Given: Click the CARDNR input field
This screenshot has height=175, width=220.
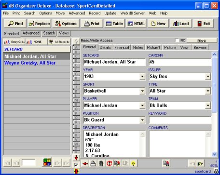Looking at the screenshot, I should pyautogui.click(x=180, y=62).
